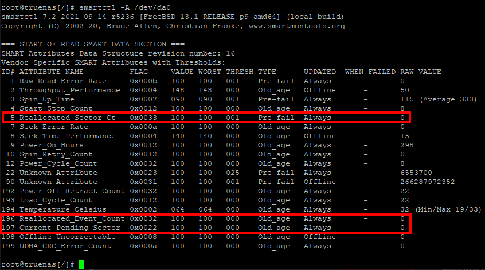
Task: Click raw value 266287972352 of attribute 90
Action: coord(428,182)
